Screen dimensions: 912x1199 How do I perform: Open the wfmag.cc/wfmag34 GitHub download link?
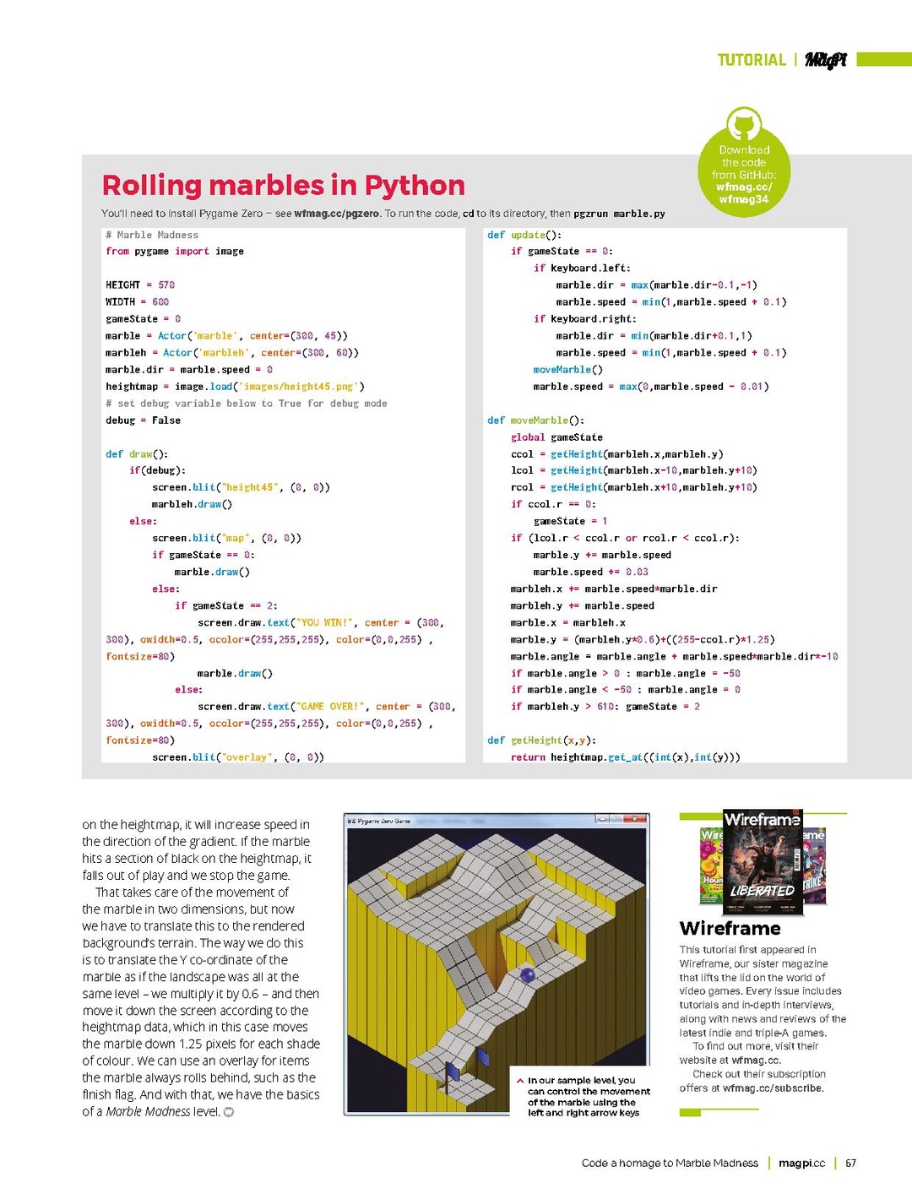click(x=744, y=193)
